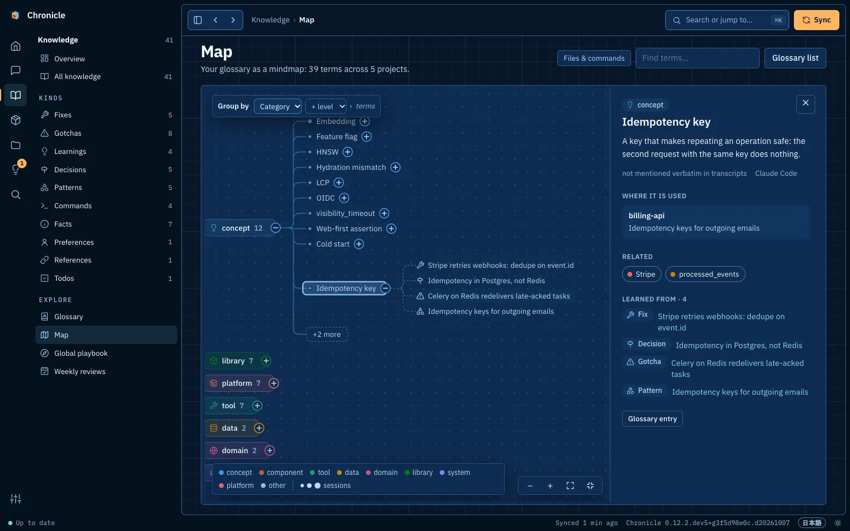This screenshot has height=531, width=850.
Task: Open the Files & commands view
Action: tap(594, 58)
